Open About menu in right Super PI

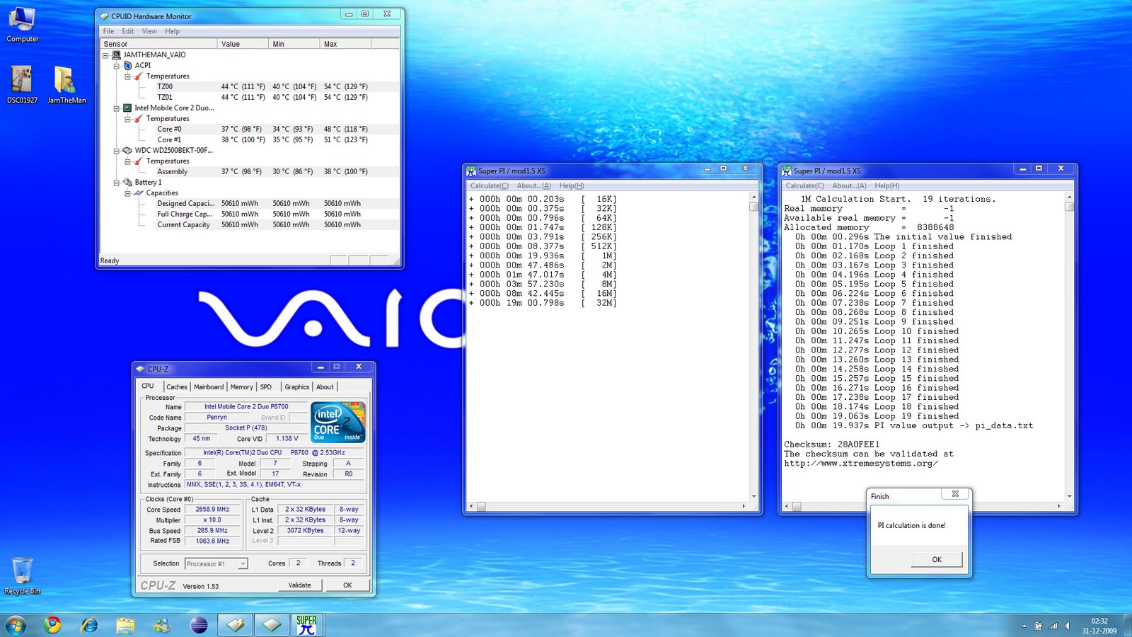[x=849, y=186]
